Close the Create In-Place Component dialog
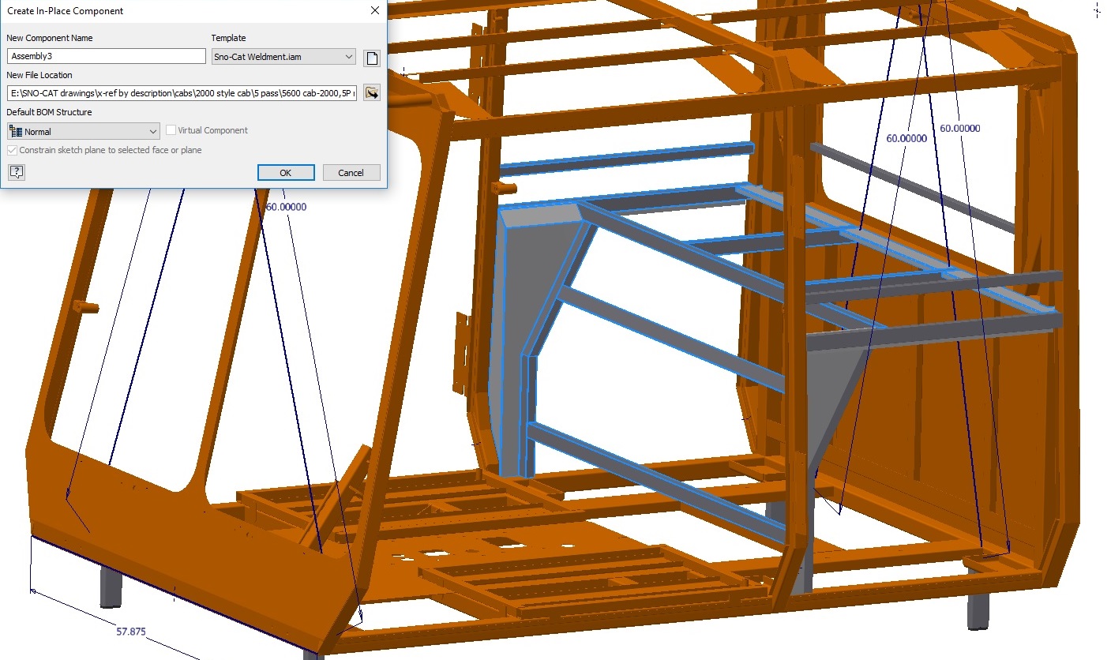This screenshot has width=1111, height=660. 374,10
